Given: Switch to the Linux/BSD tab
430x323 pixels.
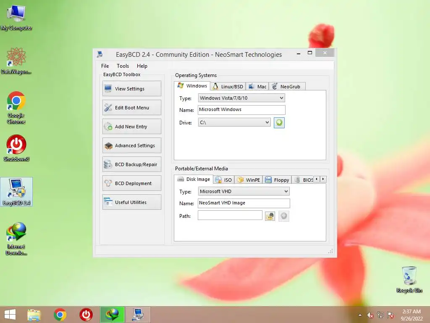Looking at the screenshot, I should (228, 87).
